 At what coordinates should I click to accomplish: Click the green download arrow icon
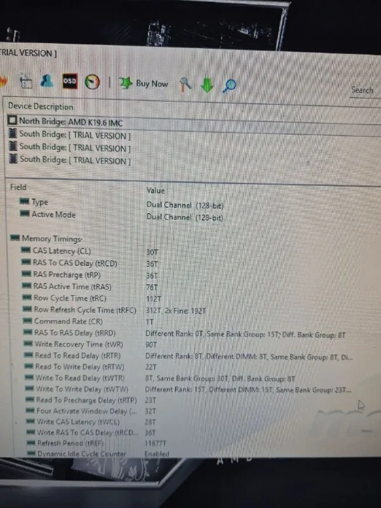[207, 86]
